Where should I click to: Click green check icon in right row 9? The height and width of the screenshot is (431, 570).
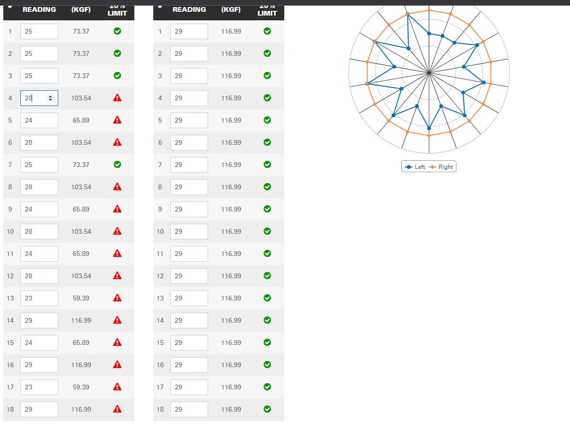tap(267, 209)
